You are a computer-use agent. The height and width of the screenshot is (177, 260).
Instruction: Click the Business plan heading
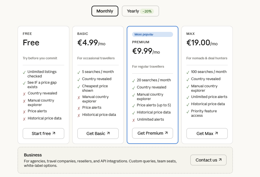pos(33,155)
